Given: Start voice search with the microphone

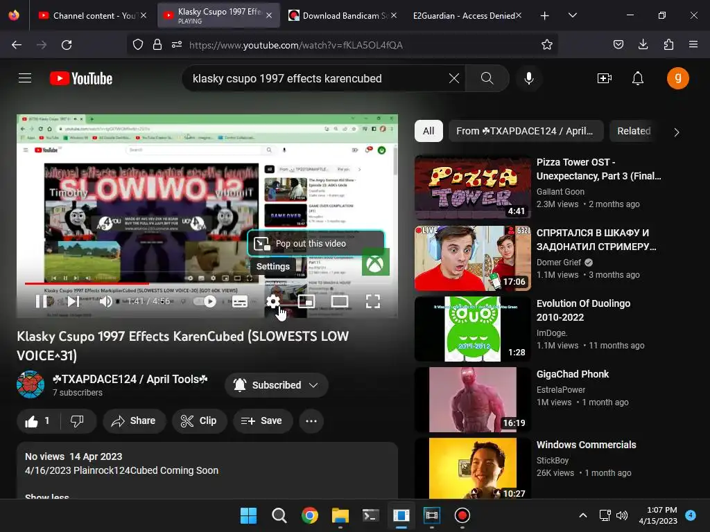Looking at the screenshot, I should click(x=528, y=78).
